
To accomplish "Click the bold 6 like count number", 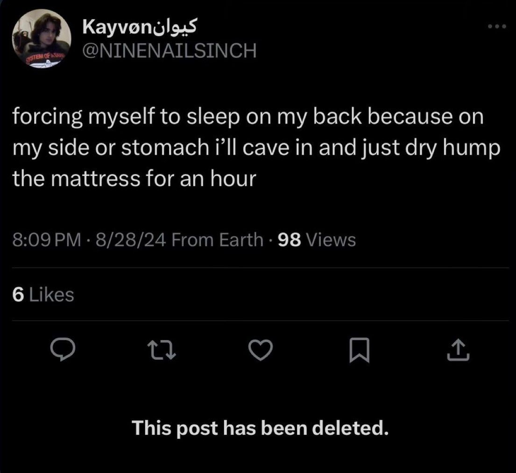I will [x=18, y=294].
